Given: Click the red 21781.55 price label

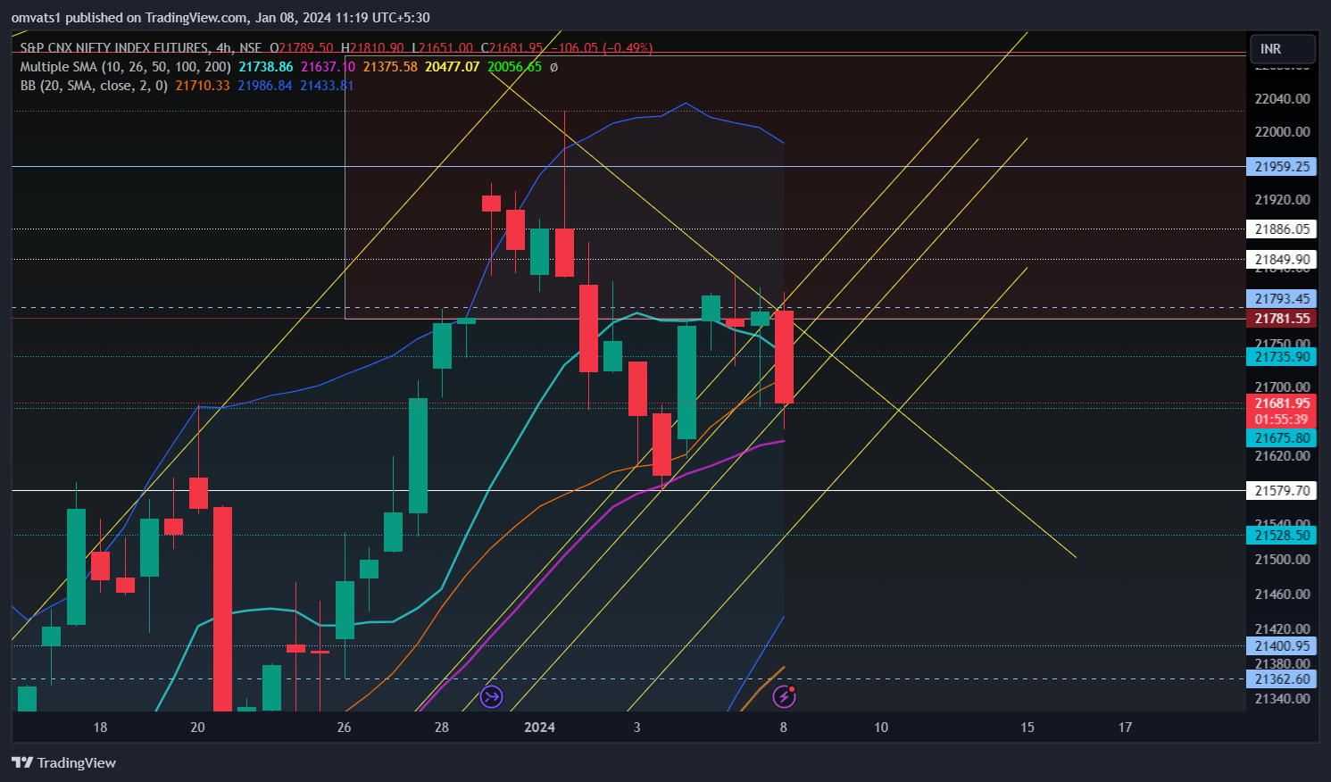Looking at the screenshot, I should click(x=1282, y=319).
